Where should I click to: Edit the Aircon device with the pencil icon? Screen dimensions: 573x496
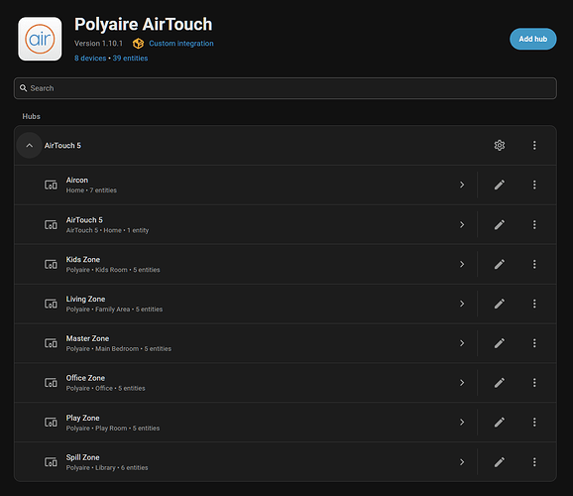[500, 185]
